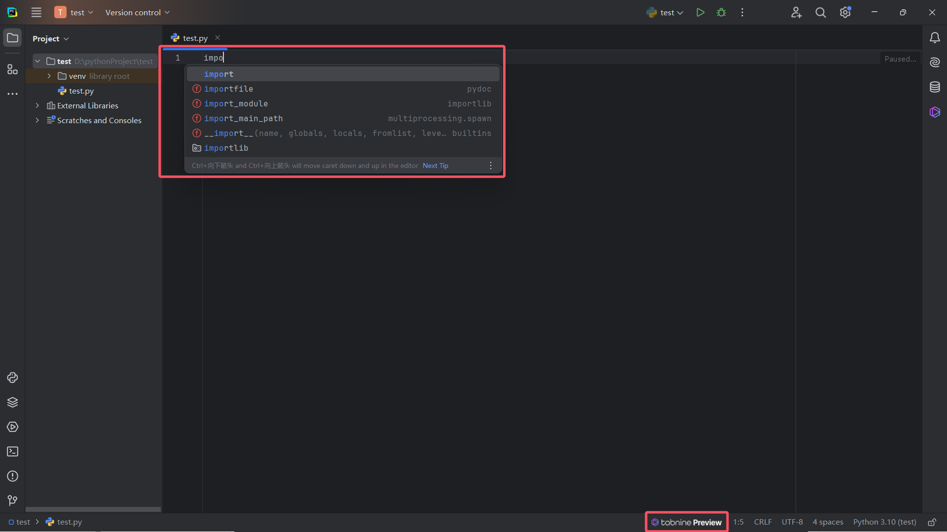The width and height of the screenshot is (947, 532).
Task: Show the Problems tool window
Action: point(12,476)
